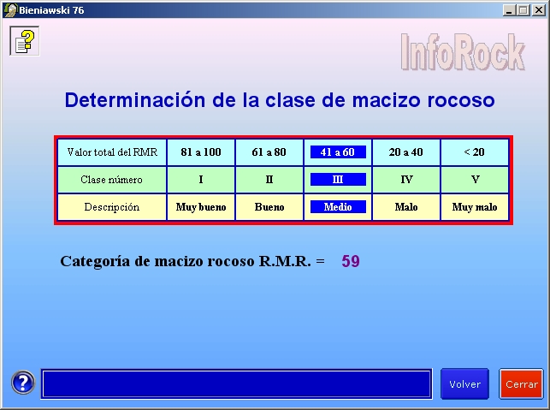Click the '20 a 40' RMR range cell
Screen dimensions: 550x410
(406, 152)
